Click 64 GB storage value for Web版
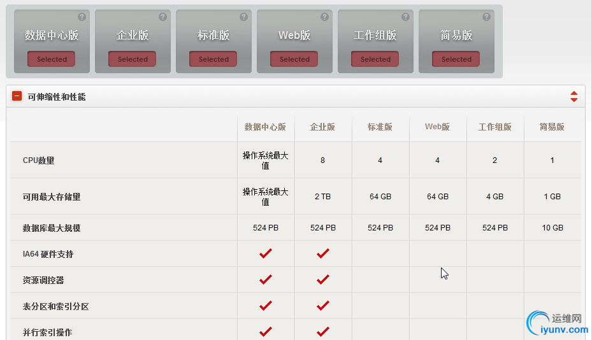This screenshot has height=340, width=592. [438, 197]
